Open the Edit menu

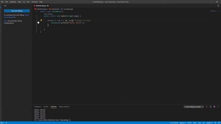pos(7,2)
